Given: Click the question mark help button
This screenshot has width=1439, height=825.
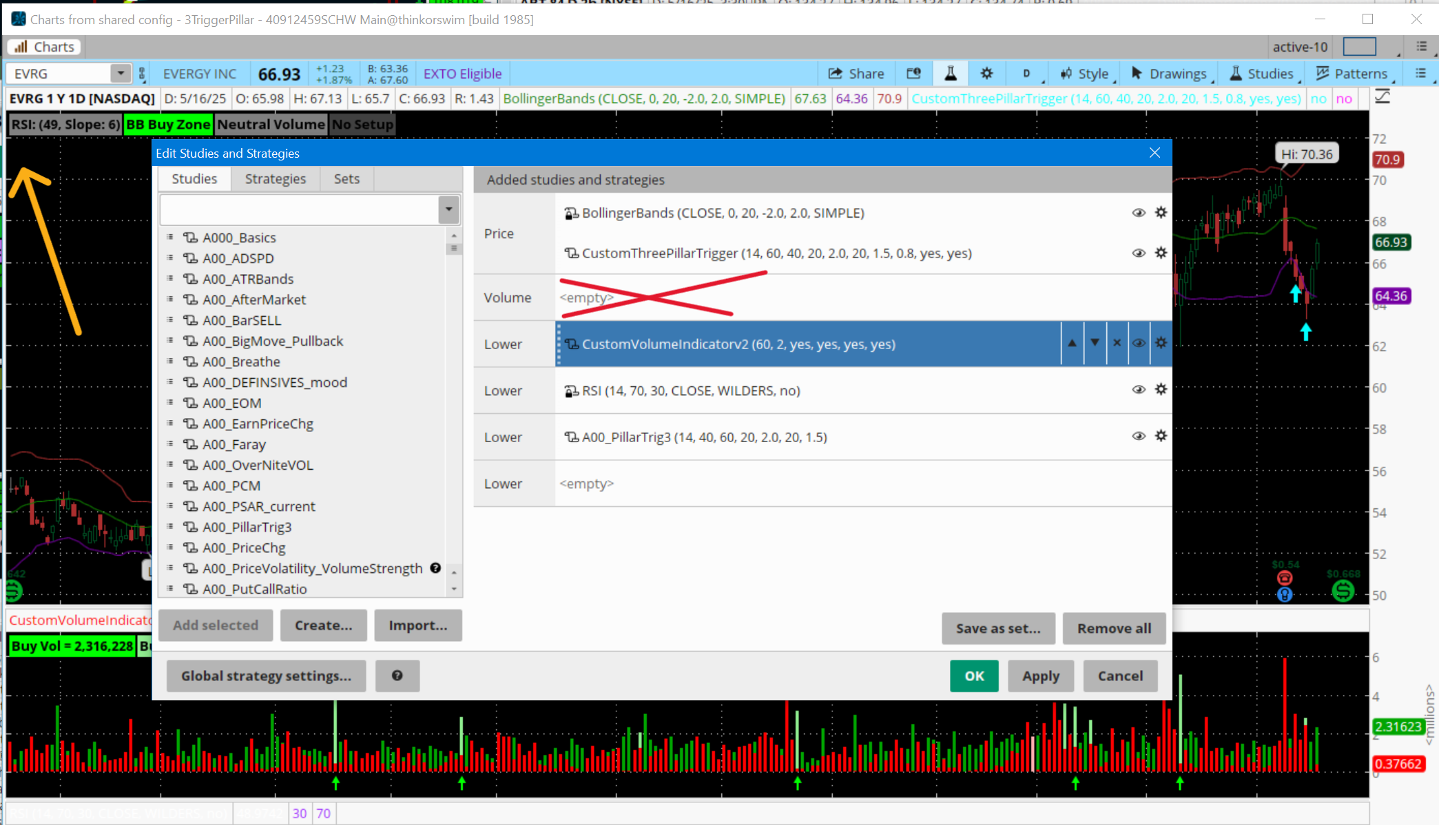Looking at the screenshot, I should tap(397, 676).
